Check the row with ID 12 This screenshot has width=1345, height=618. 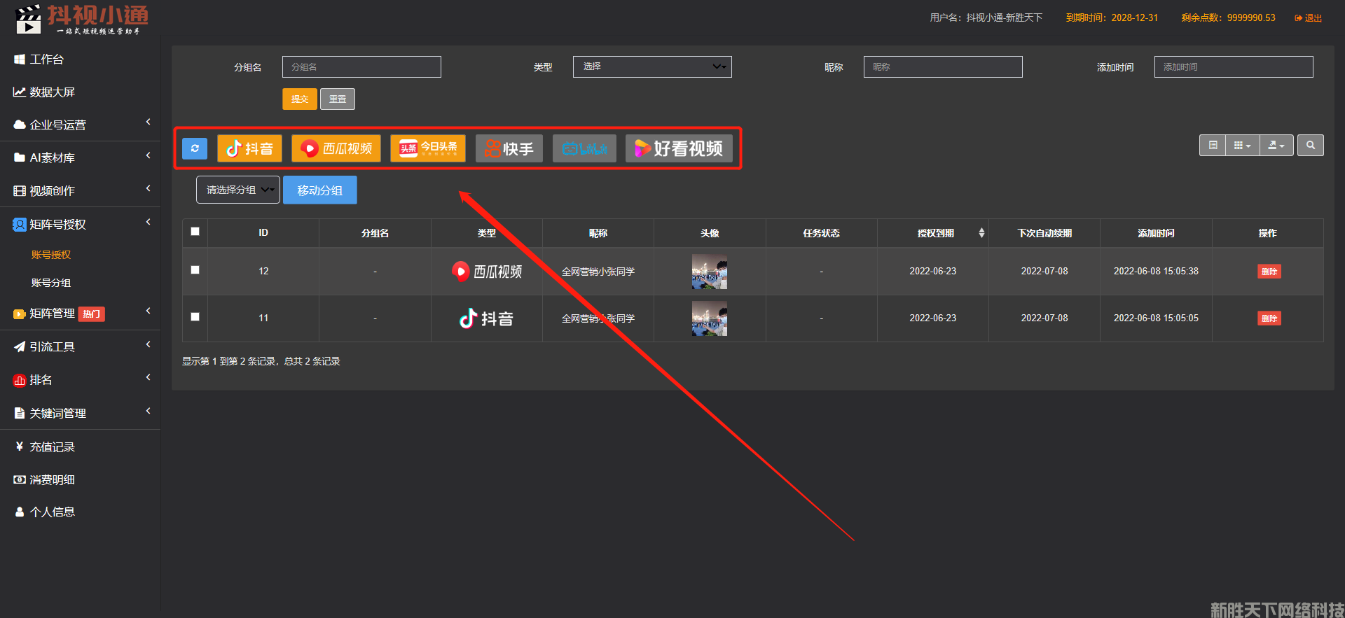[195, 270]
